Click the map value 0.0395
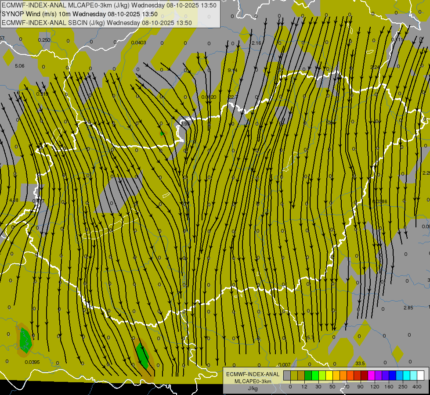This screenshot has width=430, height=395. [x=32, y=362]
